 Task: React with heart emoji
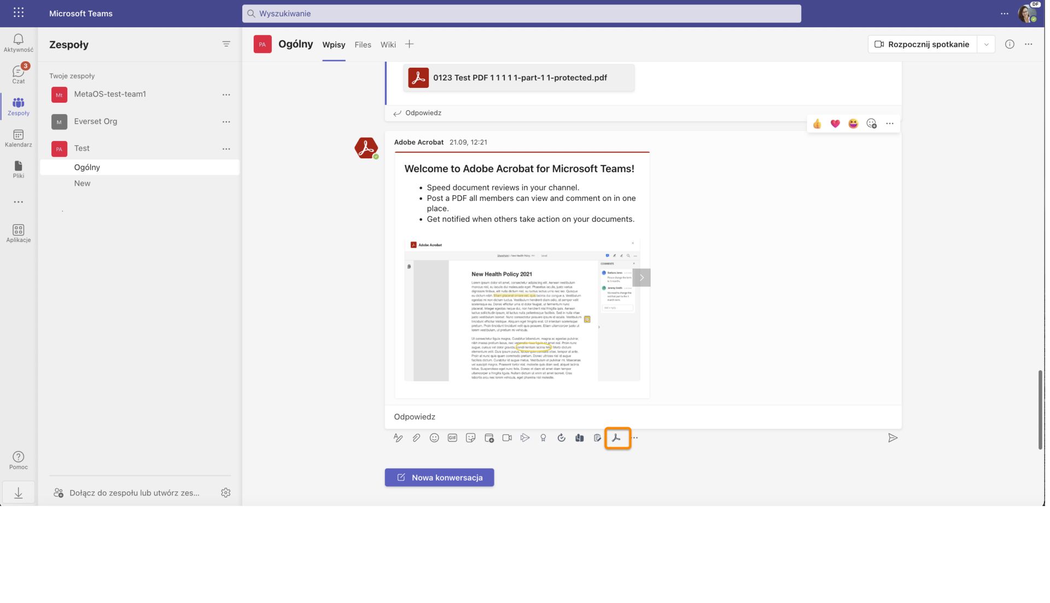[x=835, y=123]
